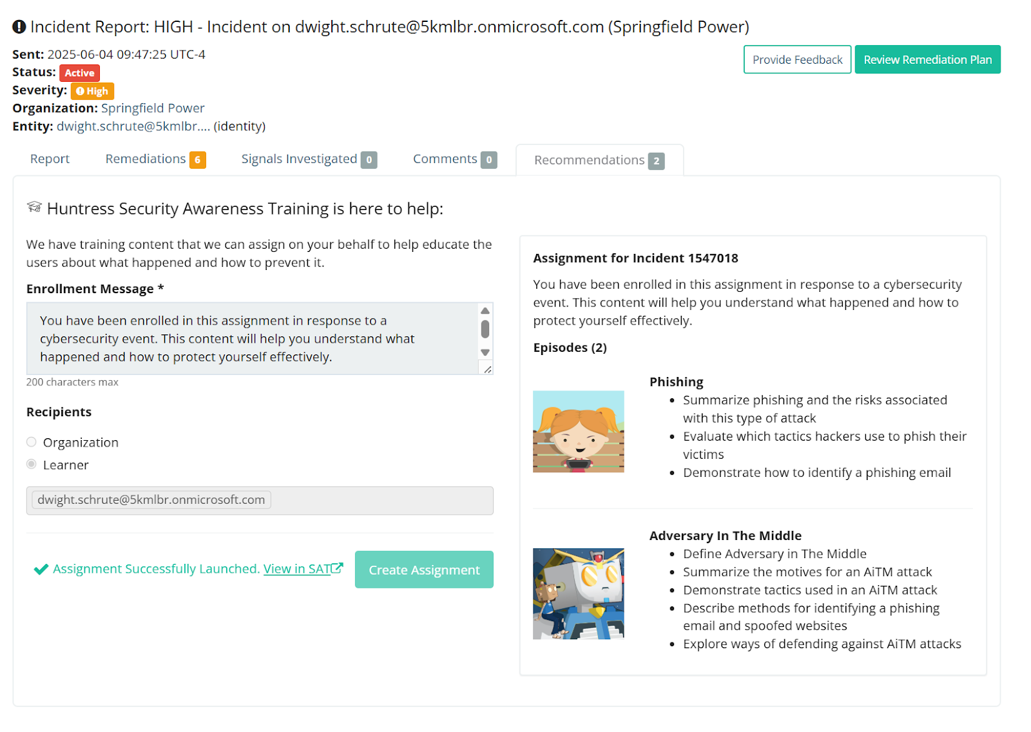Image resolution: width=1031 pixels, height=732 pixels.
Task: Click the green checkmark icon before Assignment Successfully Launched
Action: coord(41,570)
